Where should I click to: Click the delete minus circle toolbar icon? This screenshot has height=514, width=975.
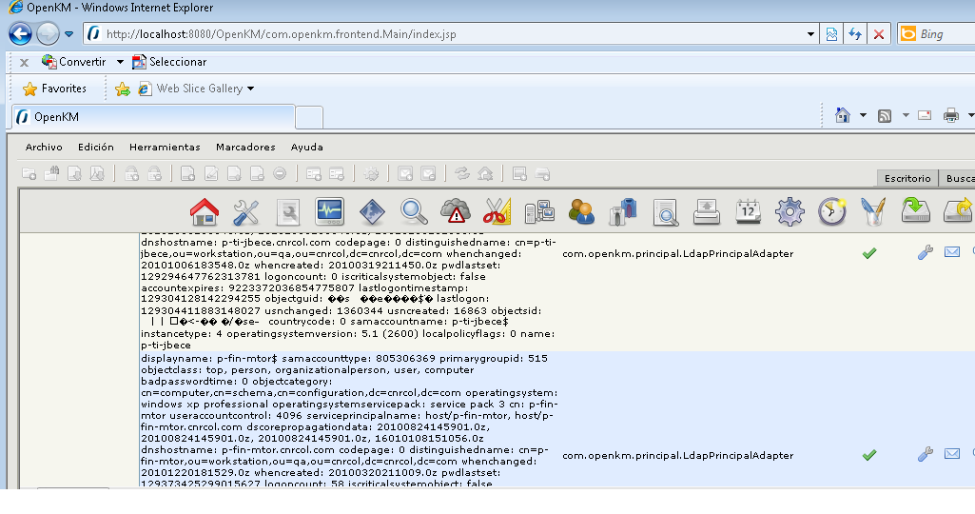click(x=280, y=173)
